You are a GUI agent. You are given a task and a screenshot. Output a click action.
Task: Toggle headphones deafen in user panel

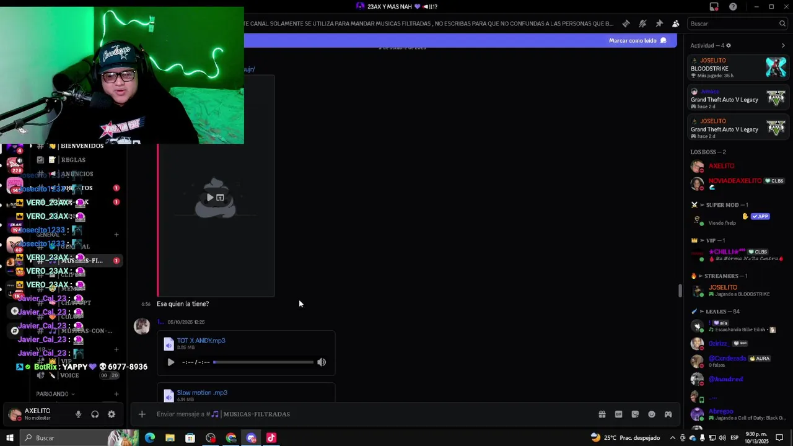tap(95, 414)
